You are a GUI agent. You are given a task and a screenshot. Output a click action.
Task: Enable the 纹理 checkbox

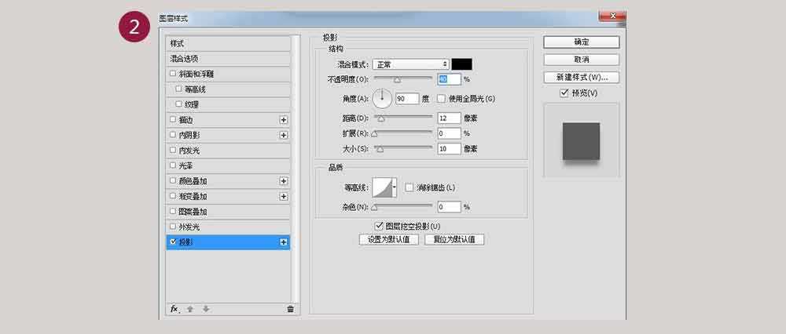[x=178, y=104]
